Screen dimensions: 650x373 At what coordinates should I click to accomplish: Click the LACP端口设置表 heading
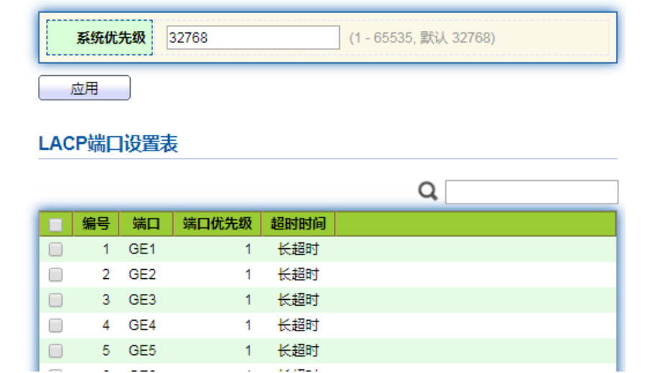tap(108, 144)
